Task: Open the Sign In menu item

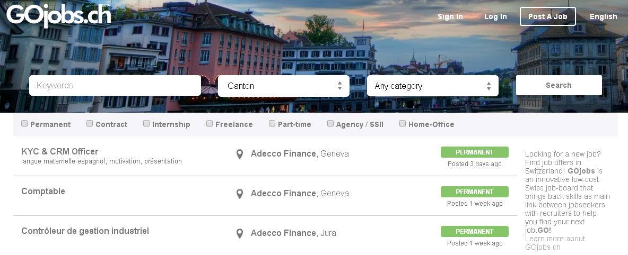Action: [450, 16]
